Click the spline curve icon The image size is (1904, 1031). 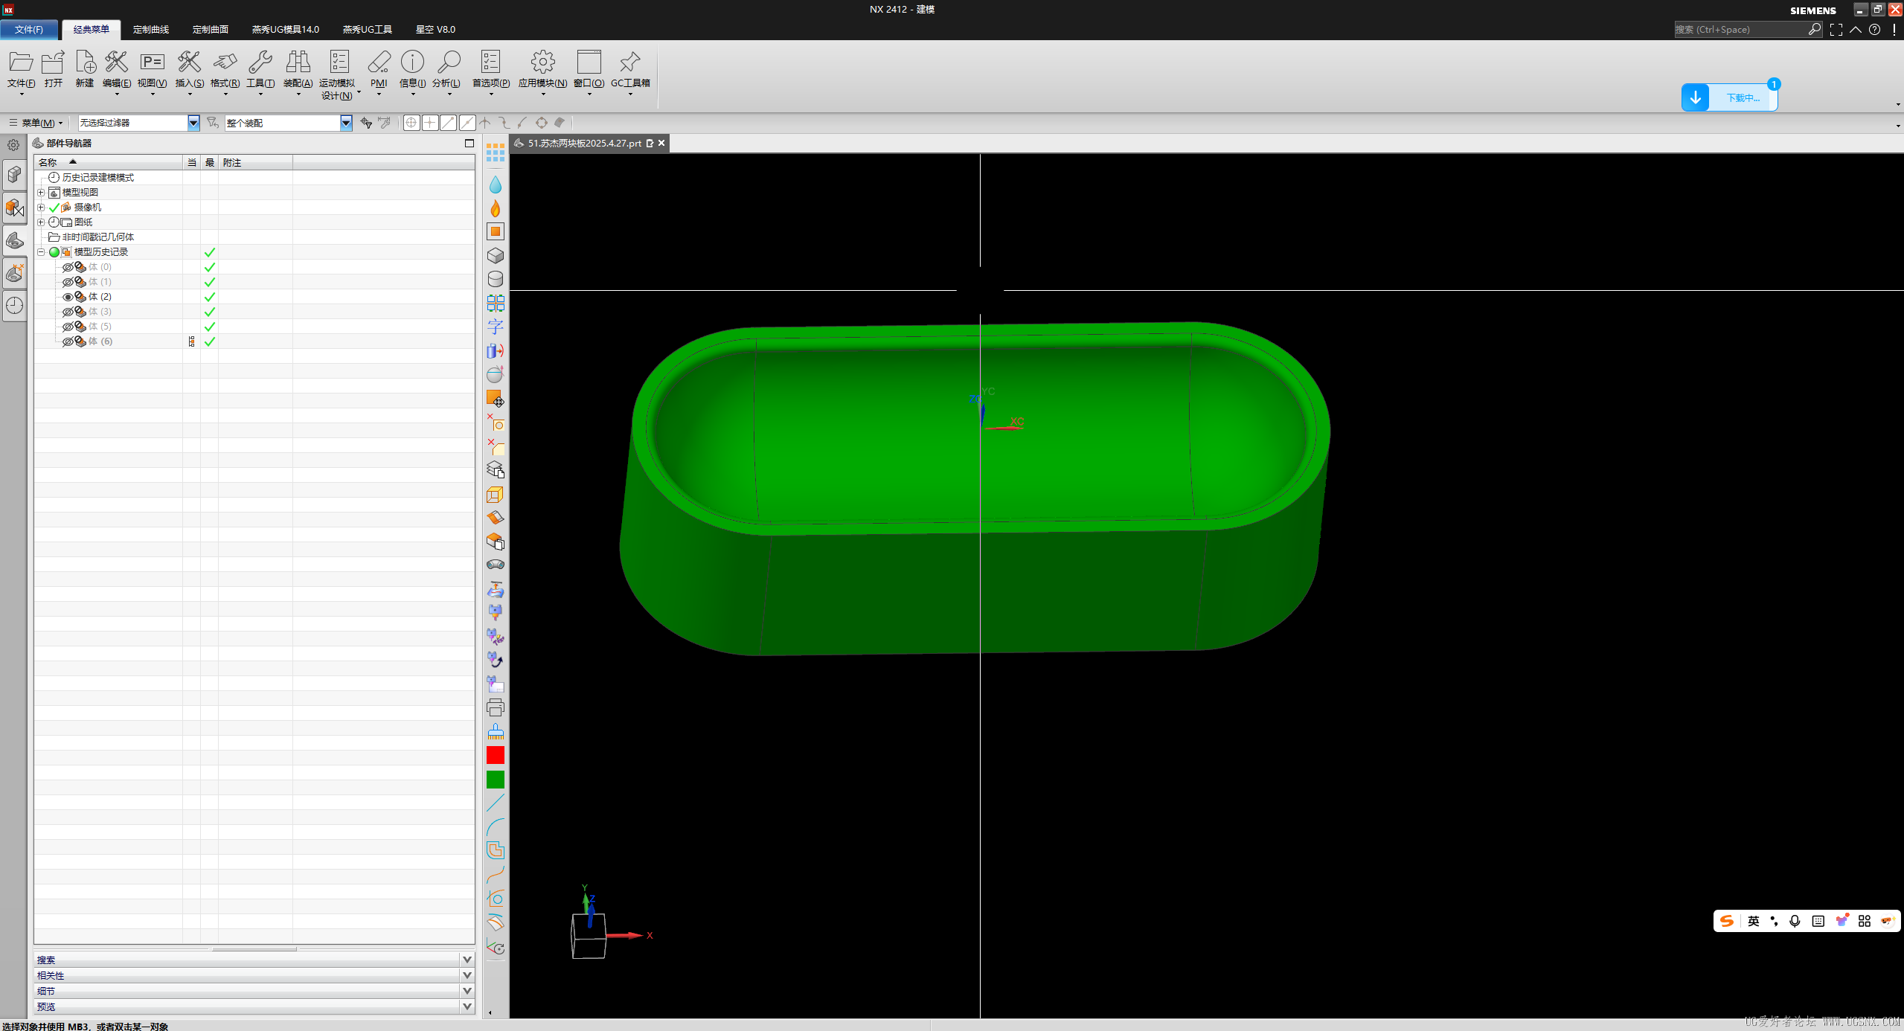[496, 875]
